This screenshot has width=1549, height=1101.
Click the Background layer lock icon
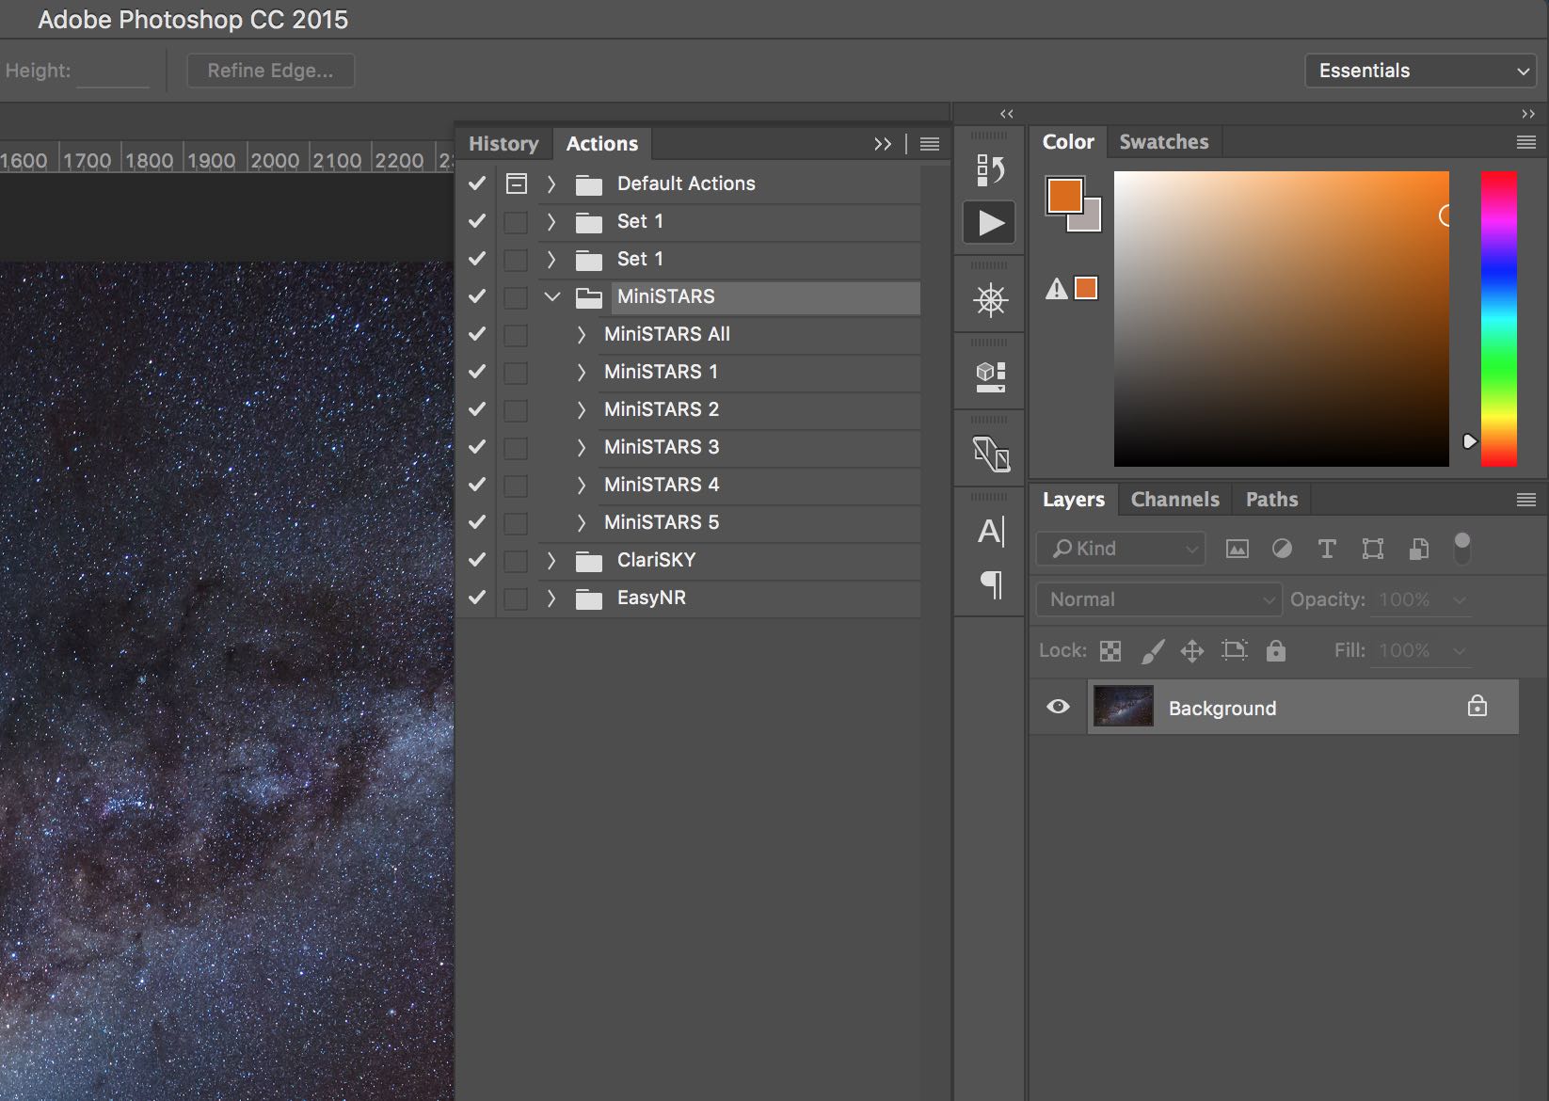pyautogui.click(x=1477, y=706)
